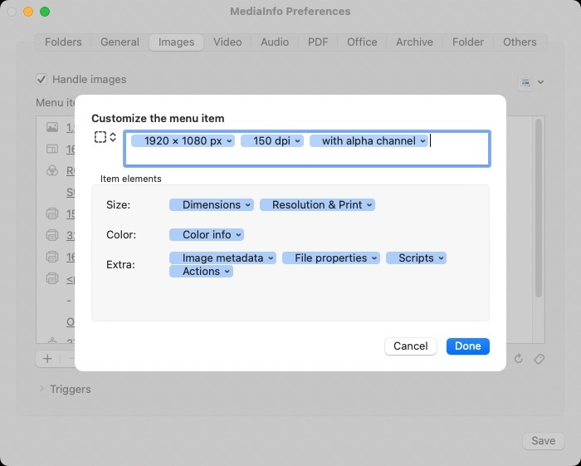The height and width of the screenshot is (466, 581).
Task: Switch to the General tab
Action: [x=120, y=42]
